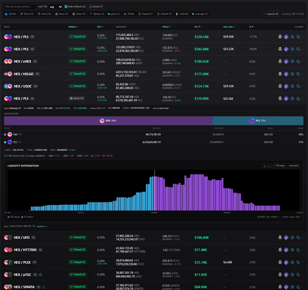The height and width of the screenshot is (290, 308).
Task: Copy HEX token address in composition table
Action: click(x=20, y=134)
